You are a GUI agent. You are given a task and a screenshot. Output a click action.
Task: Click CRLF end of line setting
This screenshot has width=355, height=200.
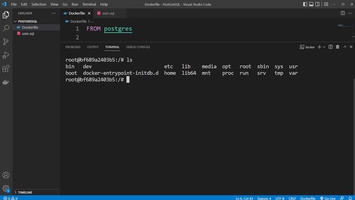292,198
